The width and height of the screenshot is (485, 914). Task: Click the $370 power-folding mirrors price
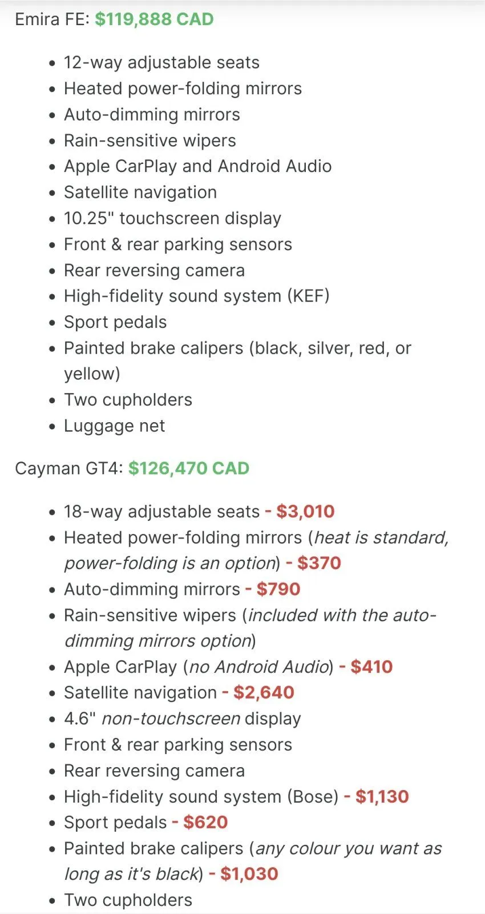coord(319,563)
